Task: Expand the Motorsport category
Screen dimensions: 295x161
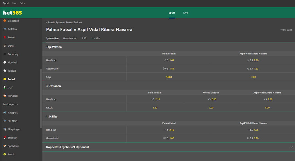Action: click(x=11, y=104)
